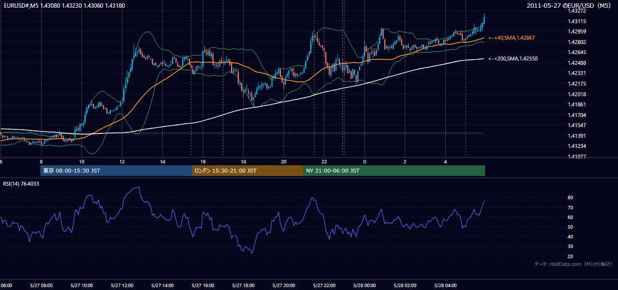Click the RSI scale level 30
This screenshot has width=618, height=290.
pos(571,246)
